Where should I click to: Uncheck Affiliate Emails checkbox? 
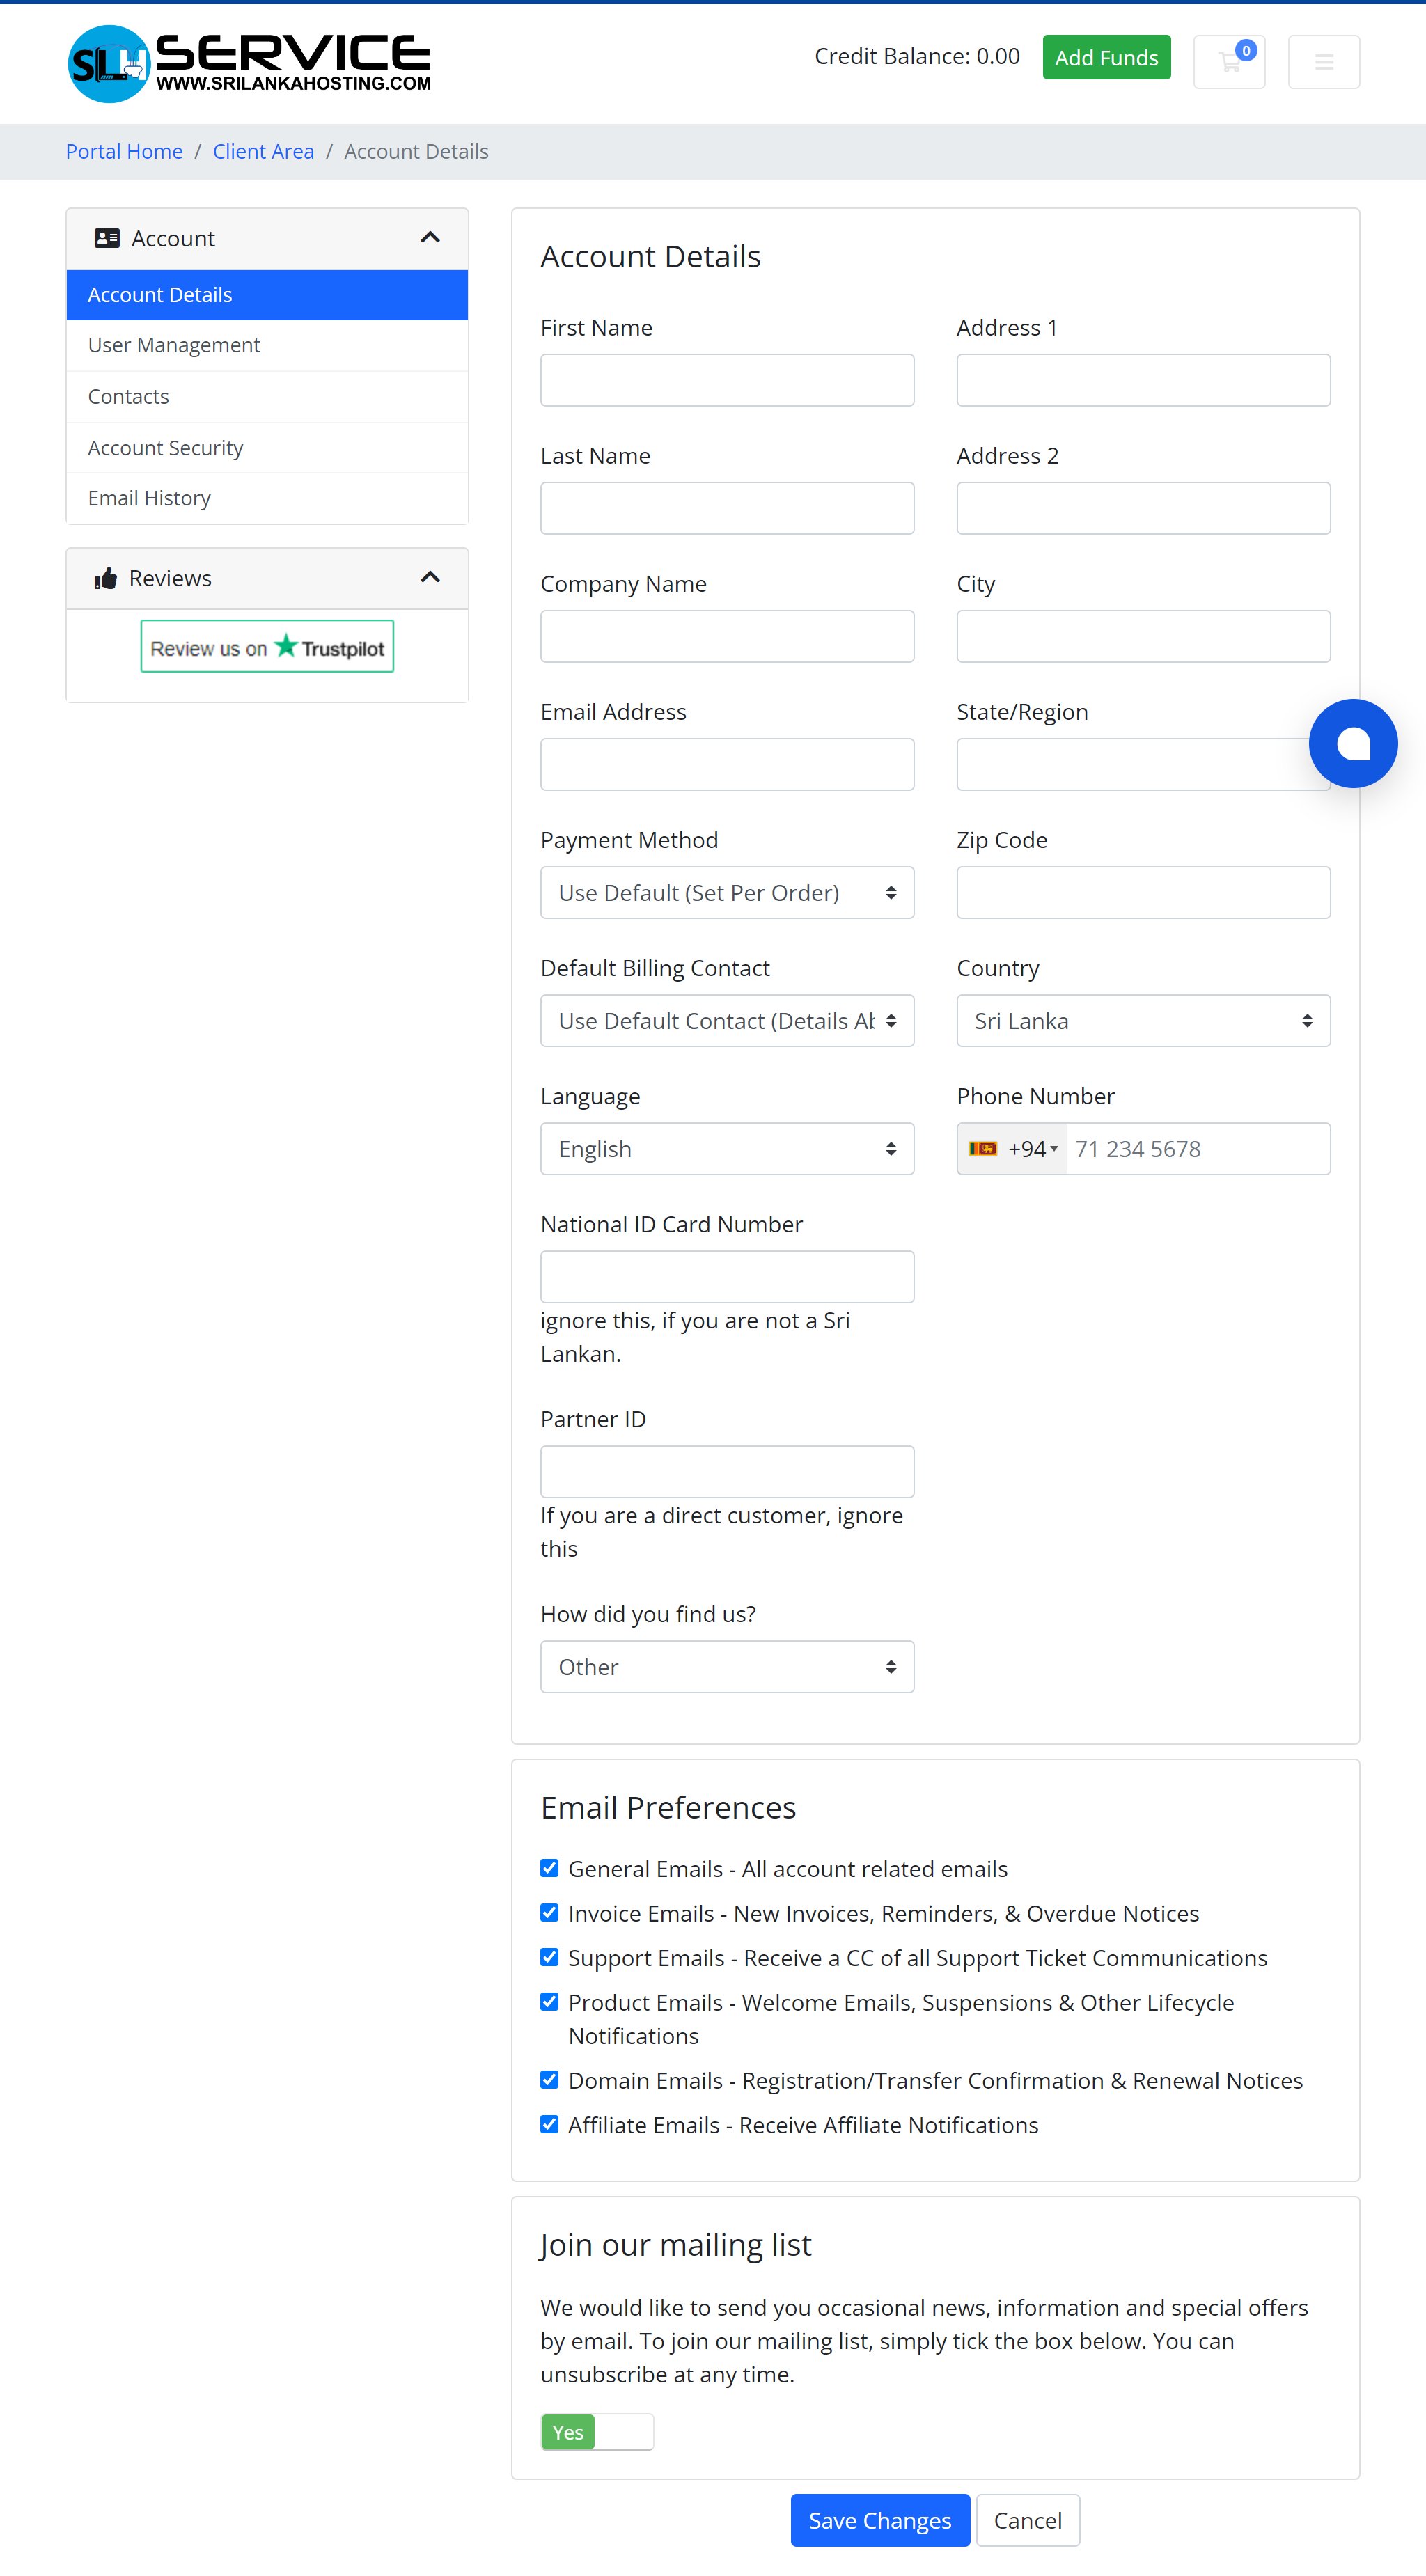(x=549, y=2124)
